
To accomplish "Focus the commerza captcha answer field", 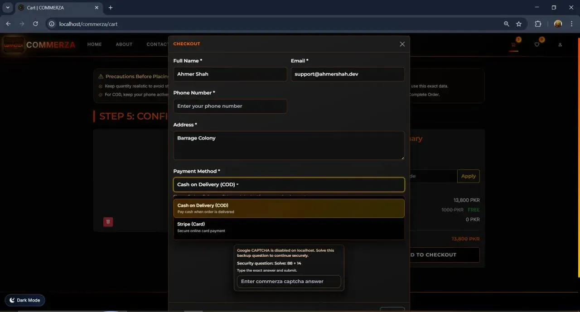I will pos(289,281).
